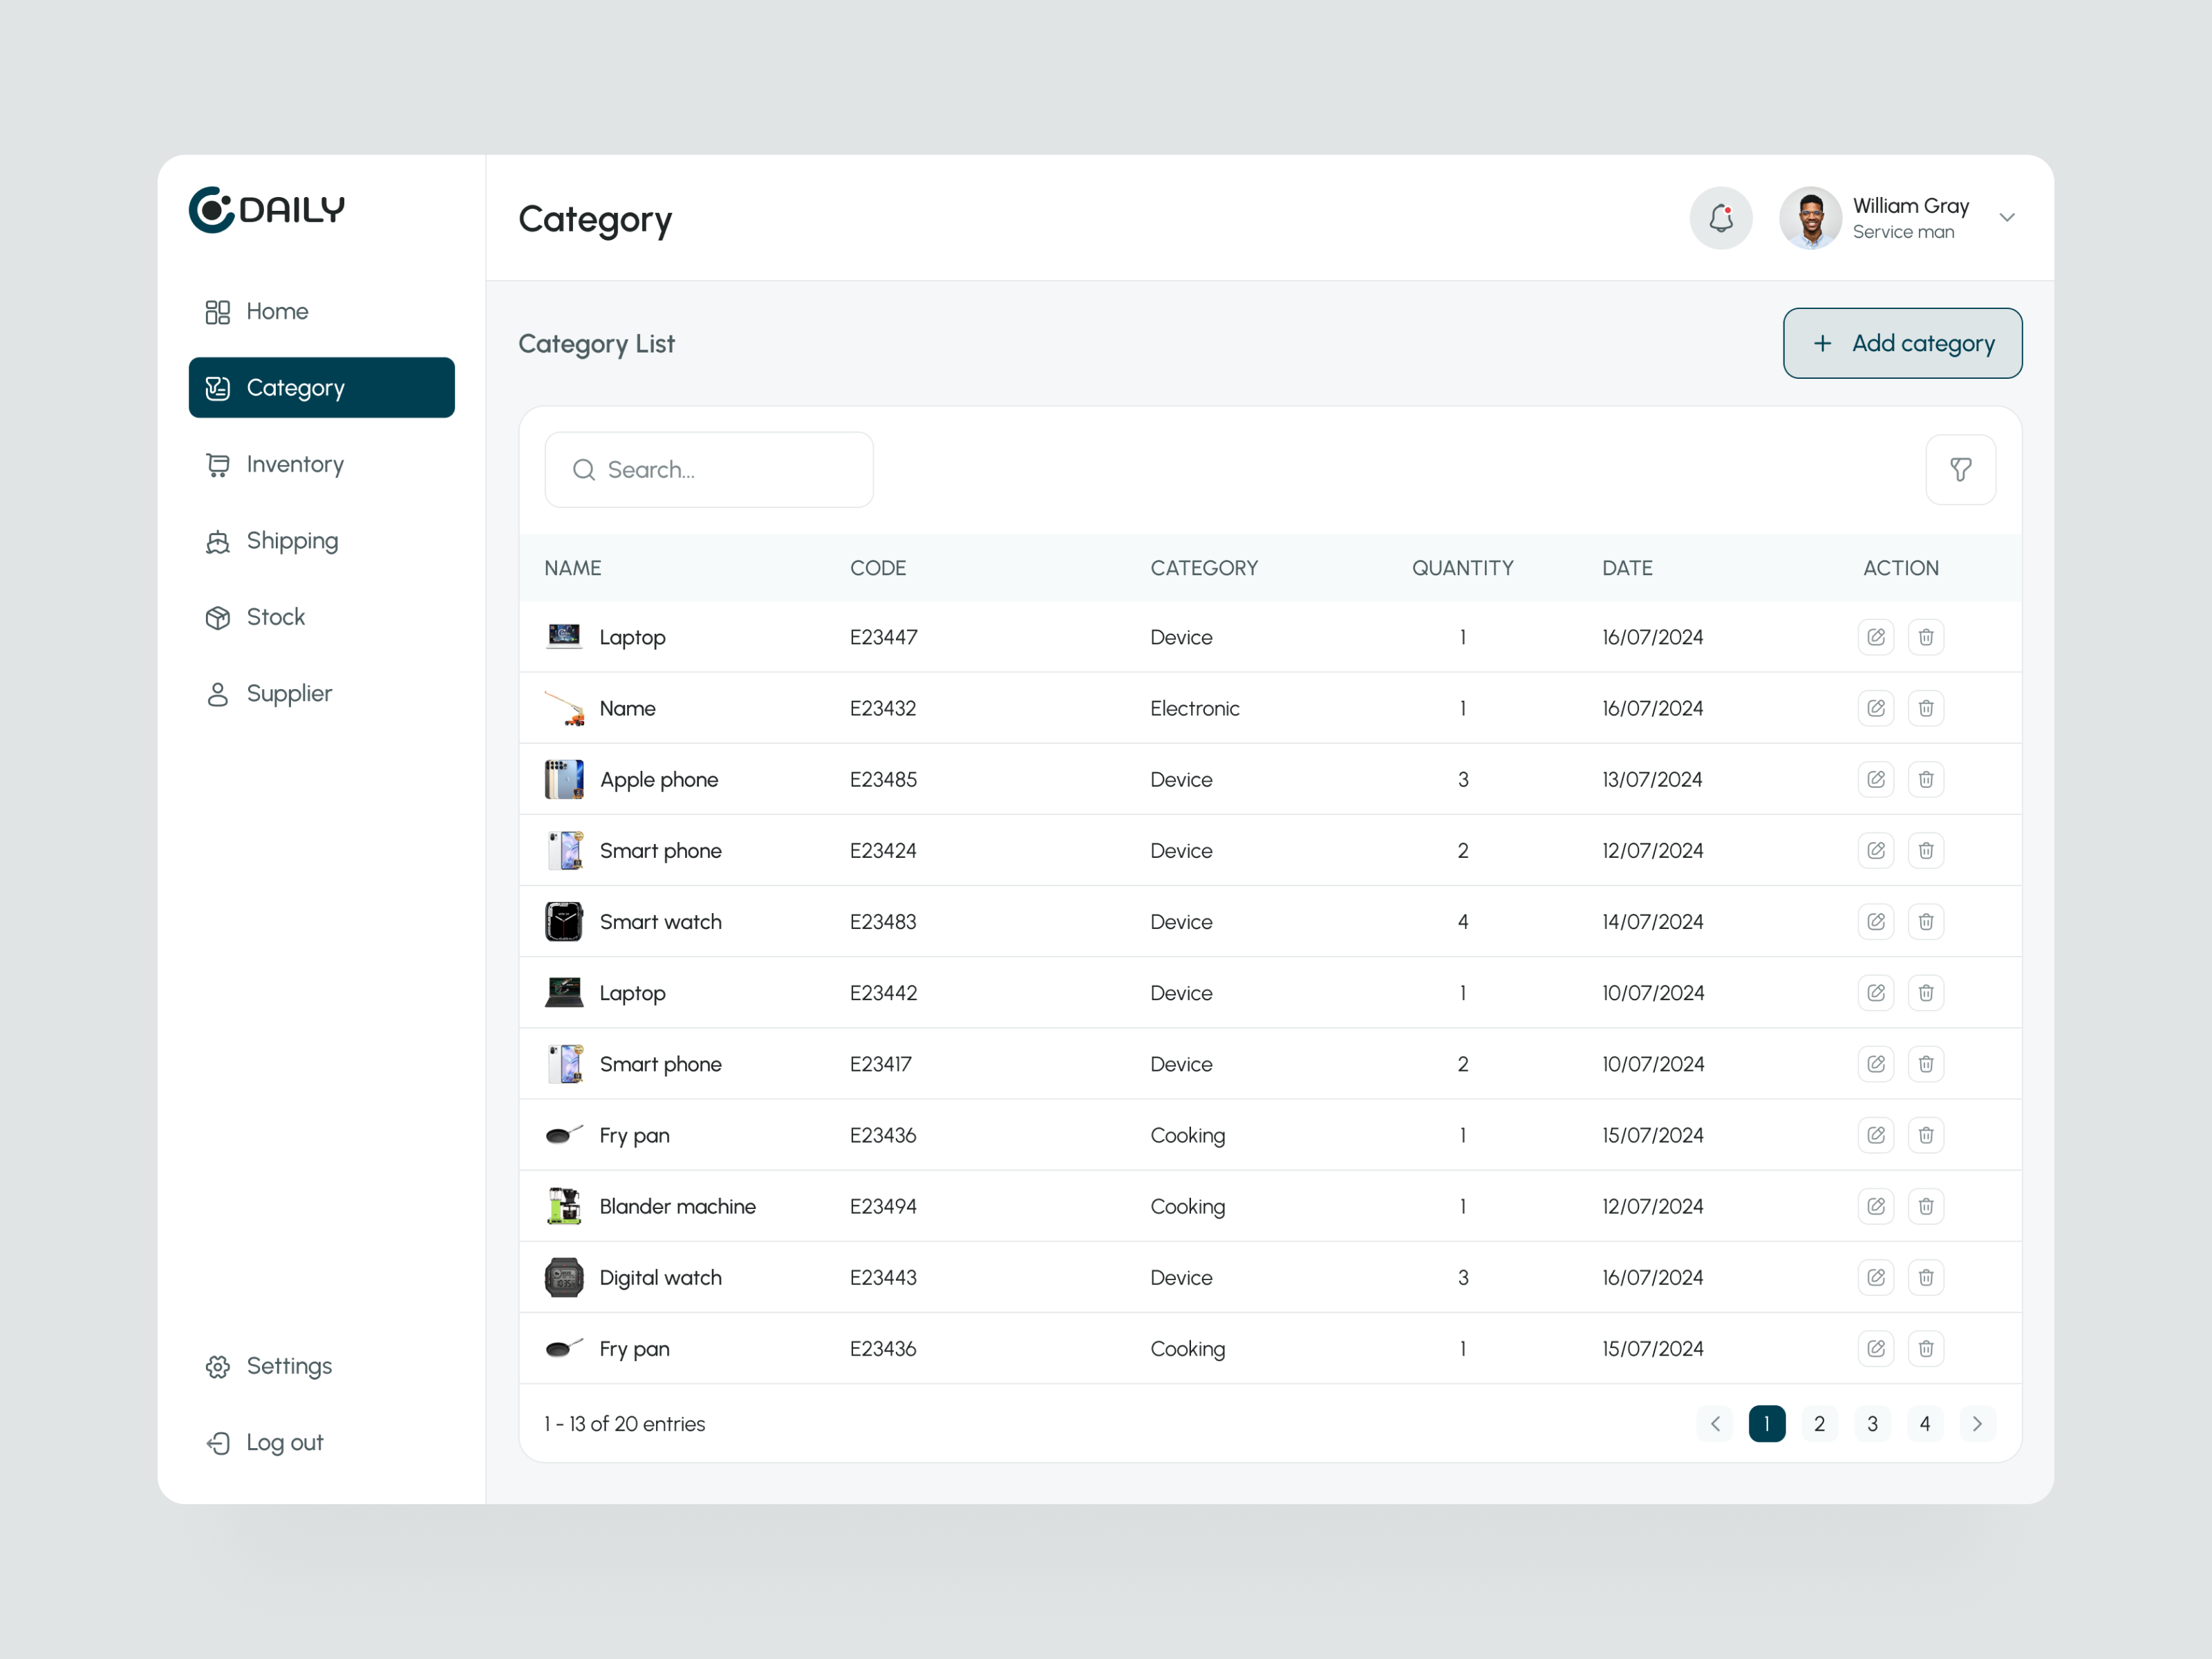Open page 2 of entries
The width and height of the screenshot is (2212, 1659).
(x=1820, y=1423)
